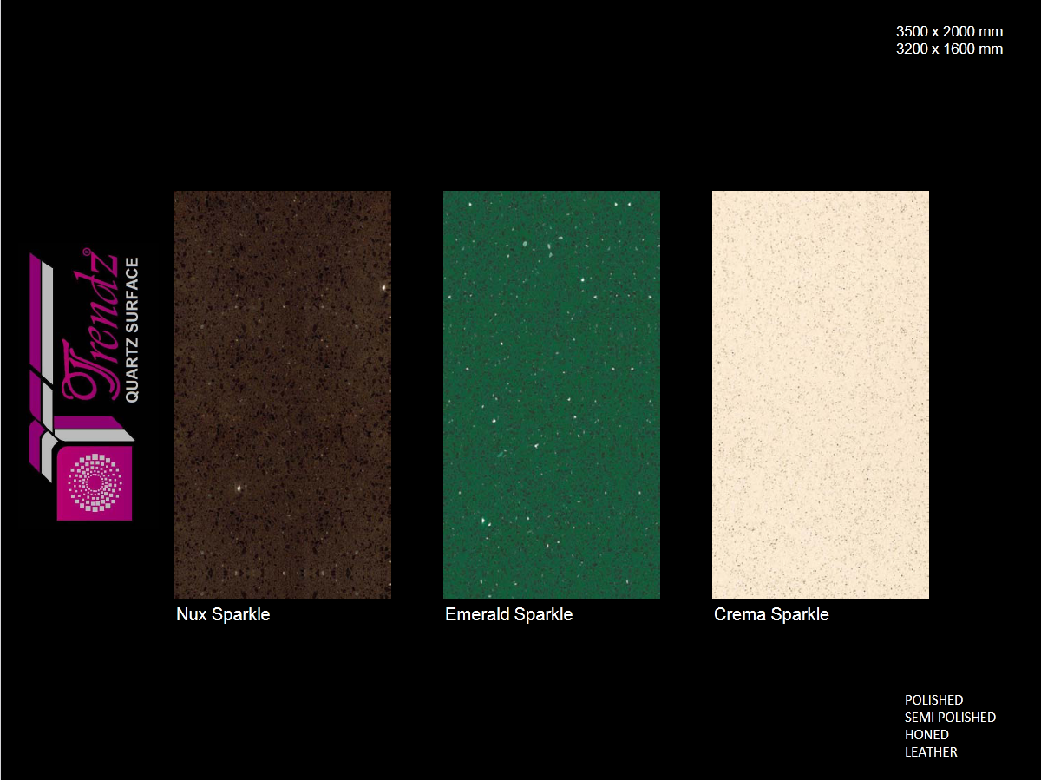Select the 3500 x 2000 mm size
This screenshot has width=1041, height=780.
[949, 31]
